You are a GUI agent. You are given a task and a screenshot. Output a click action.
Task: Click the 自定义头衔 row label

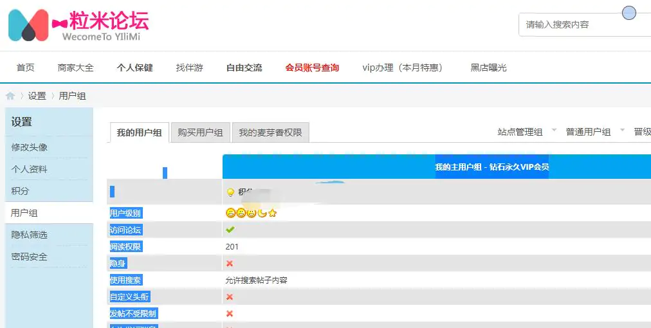(x=129, y=296)
